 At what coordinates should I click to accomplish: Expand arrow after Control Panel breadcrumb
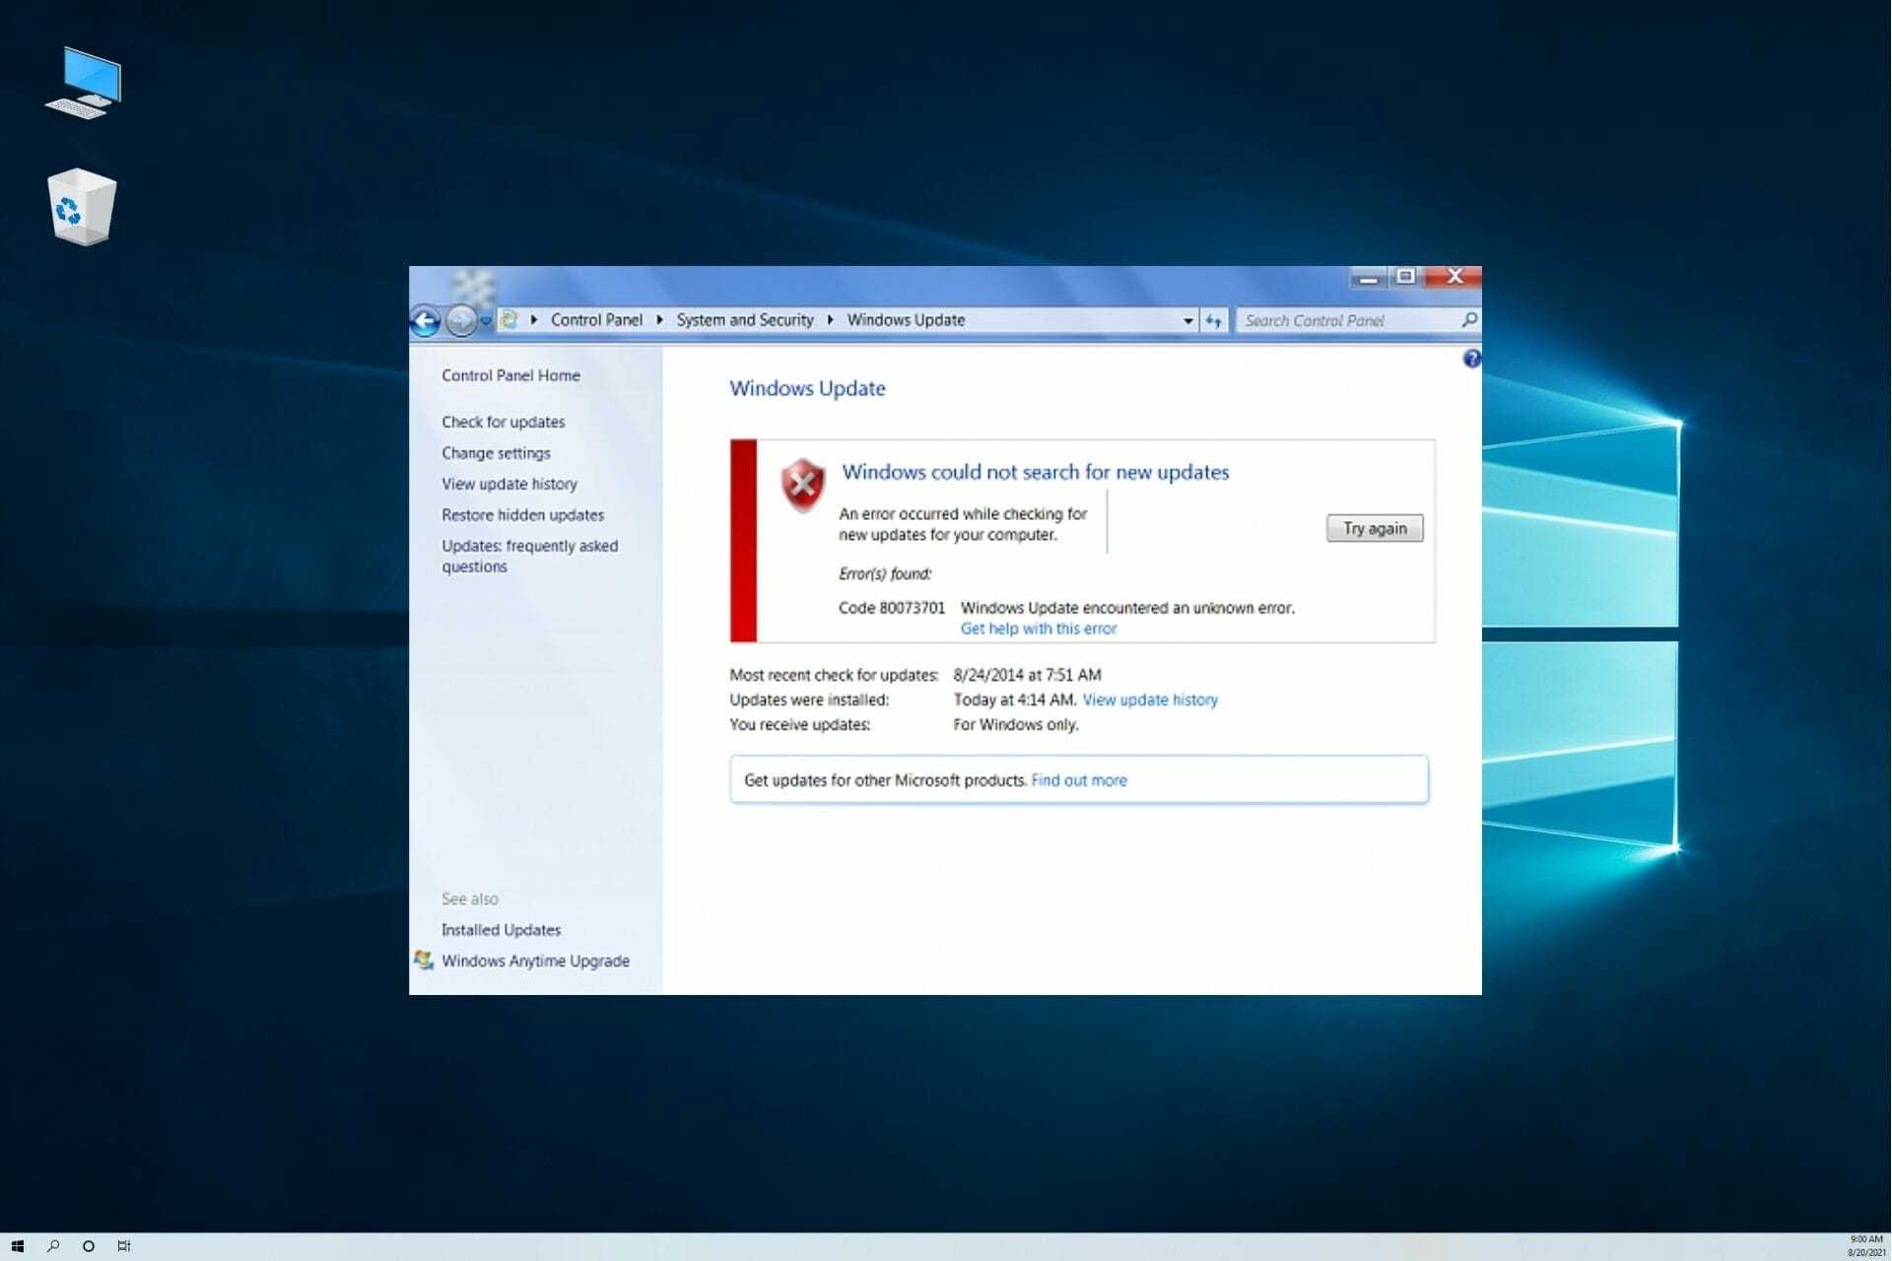(x=659, y=320)
